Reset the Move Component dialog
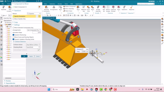The width and height of the screenshot is (164, 92). click(x=37, y=1)
